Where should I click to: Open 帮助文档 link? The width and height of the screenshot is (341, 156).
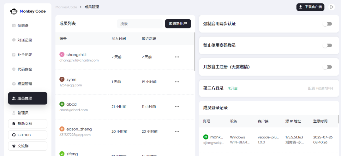[x=27, y=124]
